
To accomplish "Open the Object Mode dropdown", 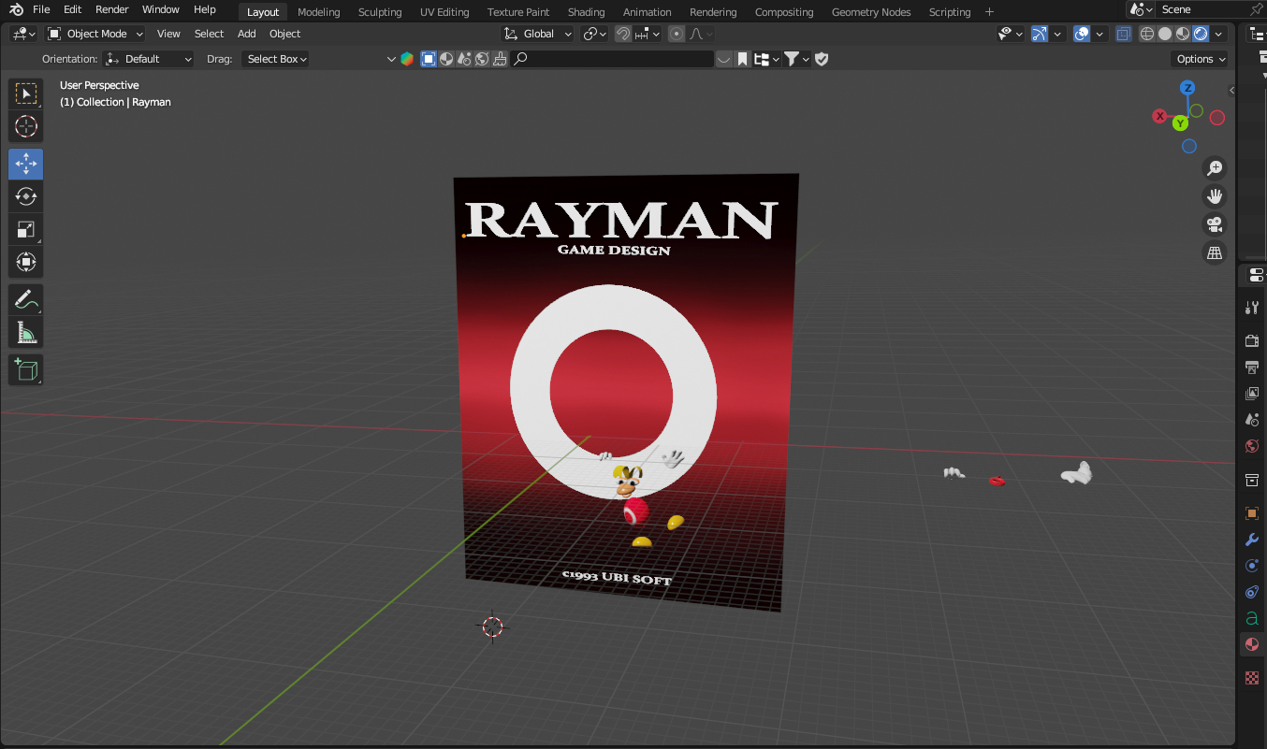I will pyautogui.click(x=95, y=34).
